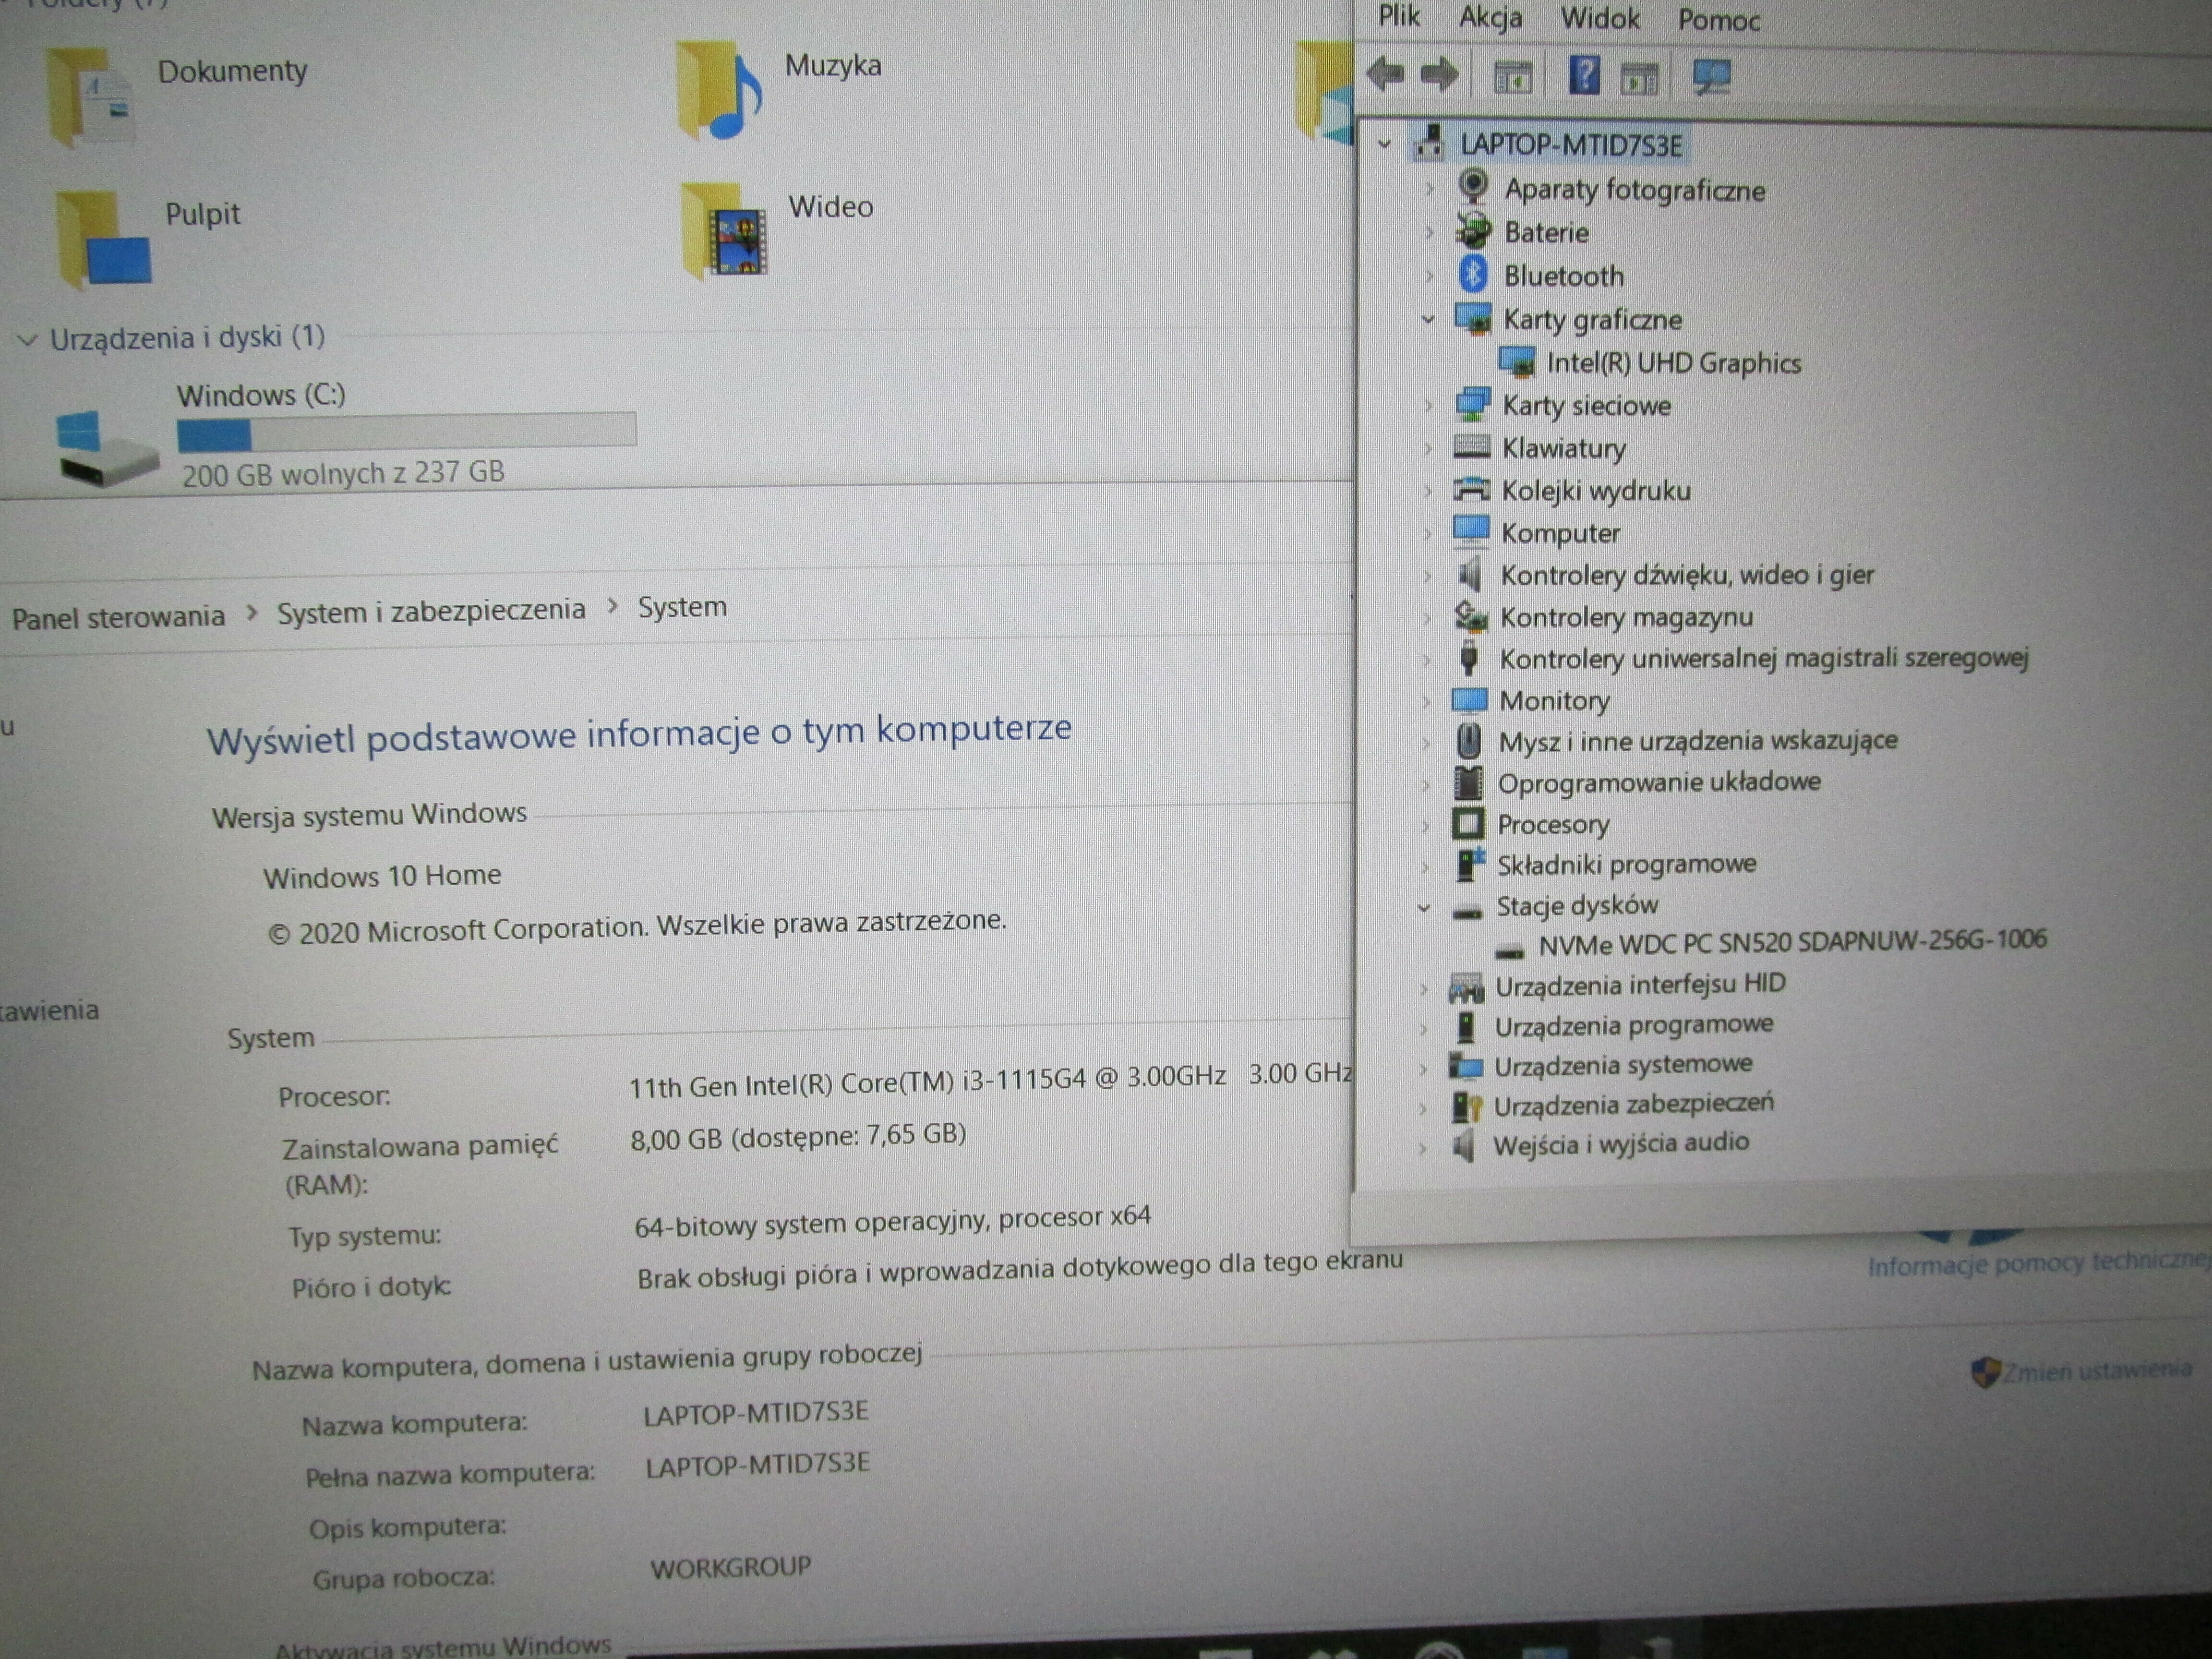Expand the Urządzenia systemowe category

coord(1422,1068)
